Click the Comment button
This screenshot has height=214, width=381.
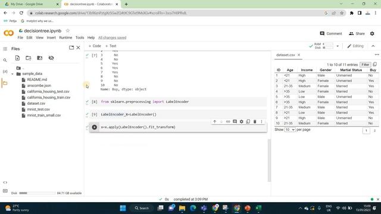tap(331, 33)
